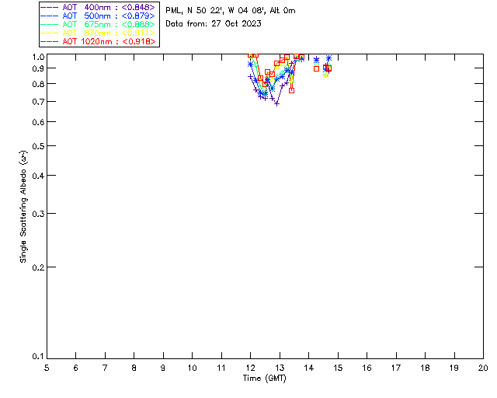The width and height of the screenshot is (497, 398).
Task: Click the 0.3 y-axis tick label
Action: pos(38,214)
